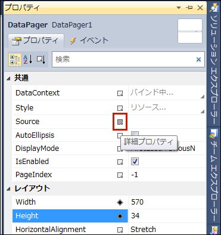Image resolution: width=221 pixels, height=235 pixels.
Task: Click the sort by property source icon
Action: pyautogui.click(x=41, y=60)
